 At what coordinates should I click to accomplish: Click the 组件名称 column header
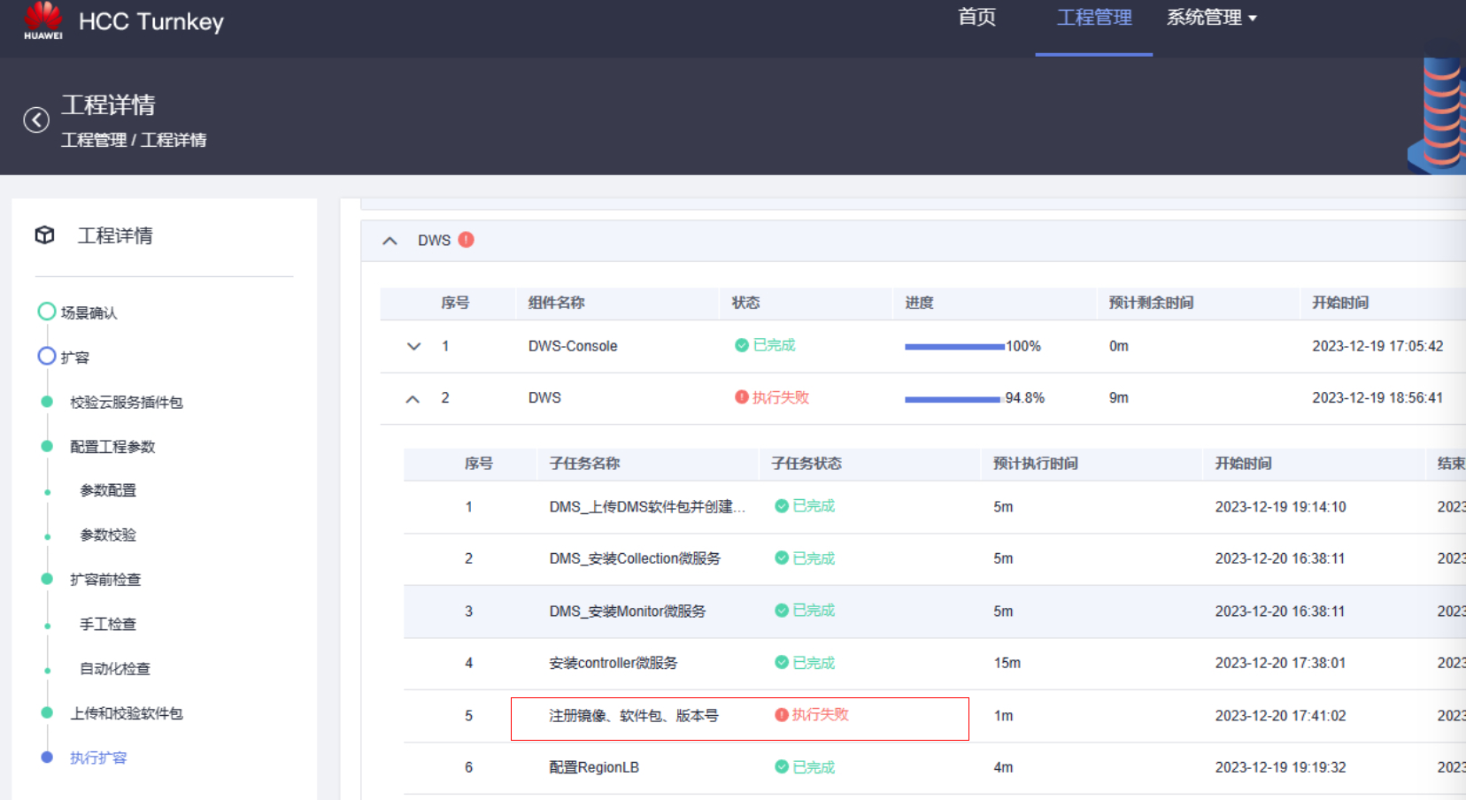coord(557,303)
